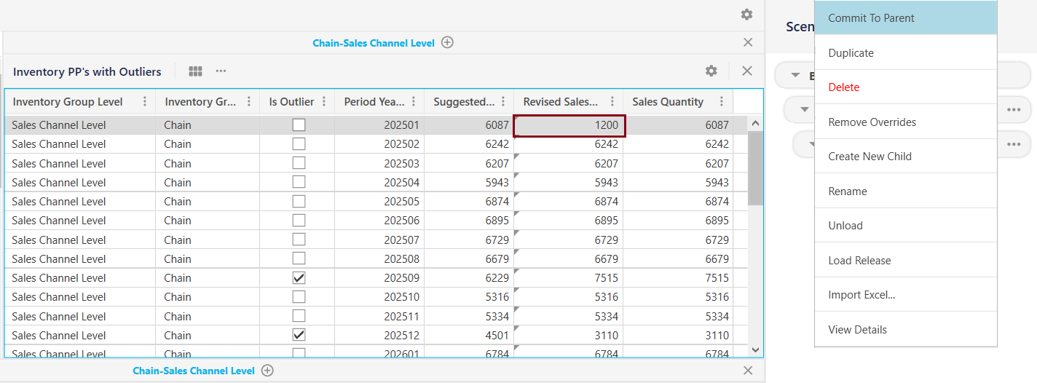Select Period Year cell 202601
Viewport: 1037px width, 383px height.
[x=379, y=352]
